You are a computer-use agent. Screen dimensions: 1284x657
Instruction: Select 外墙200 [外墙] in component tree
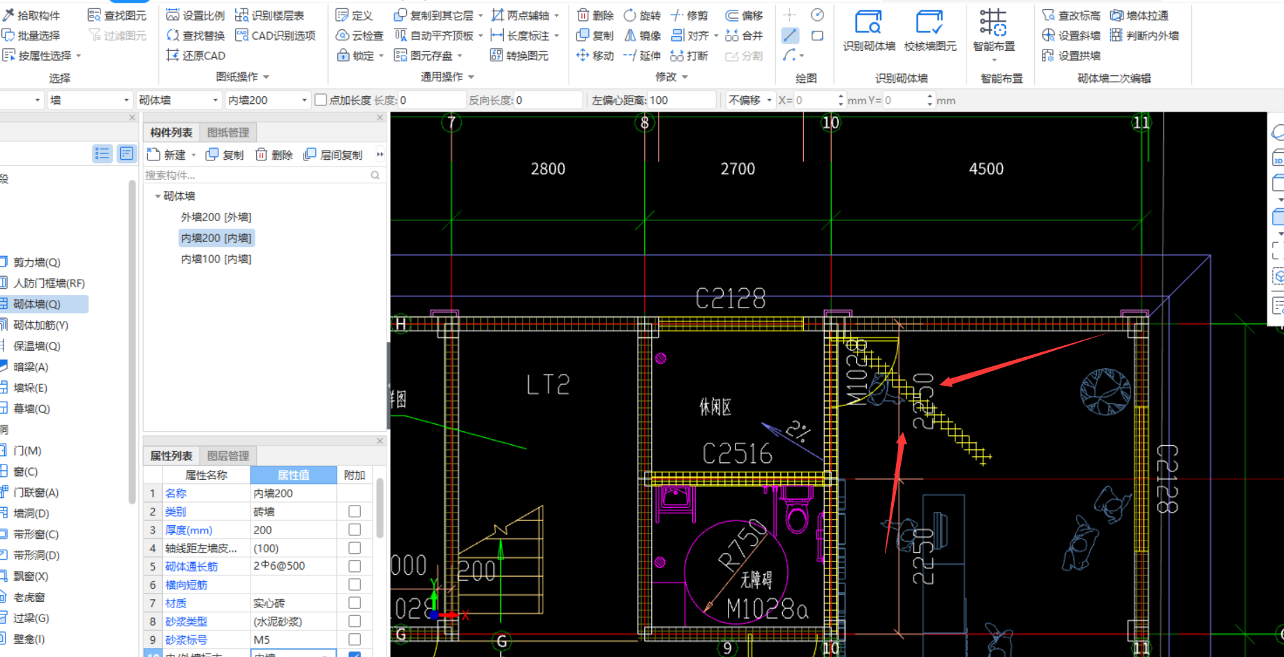tap(216, 218)
